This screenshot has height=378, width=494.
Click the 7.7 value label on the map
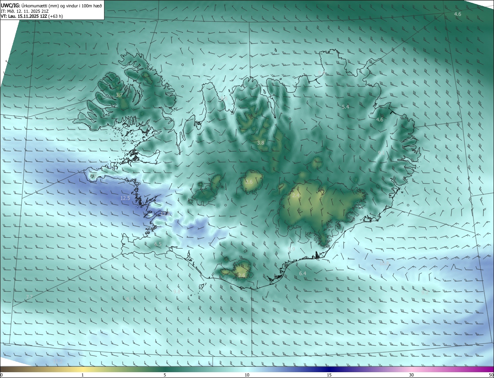29,297
